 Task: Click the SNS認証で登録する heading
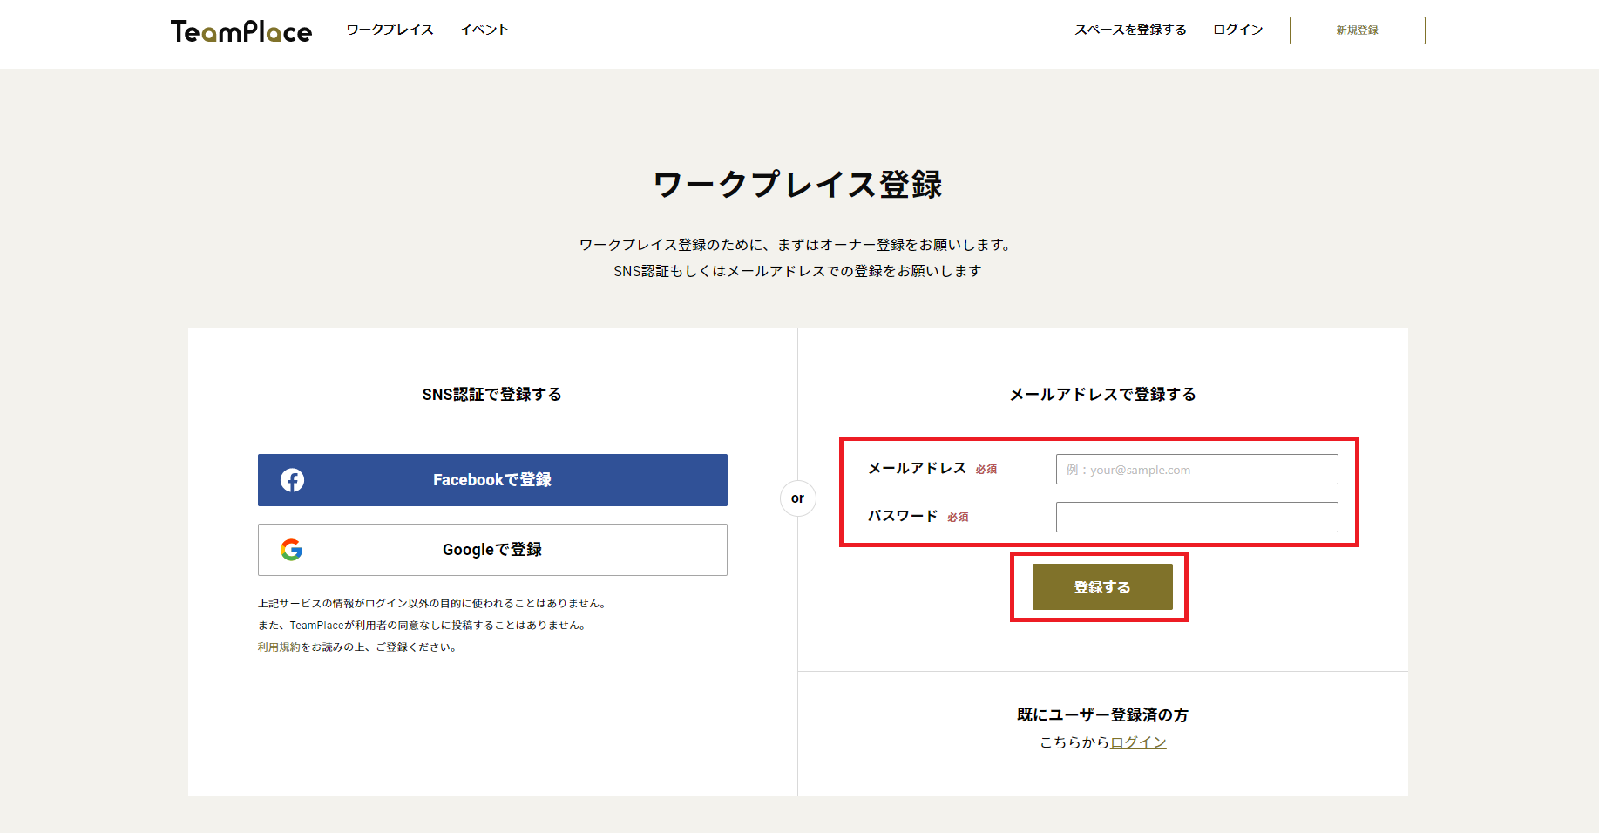(492, 395)
